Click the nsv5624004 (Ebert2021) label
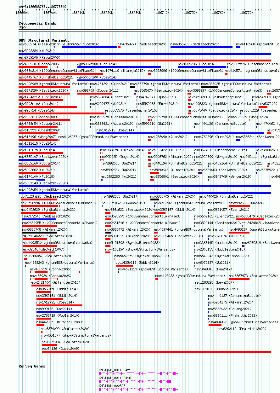 click(111, 97)
